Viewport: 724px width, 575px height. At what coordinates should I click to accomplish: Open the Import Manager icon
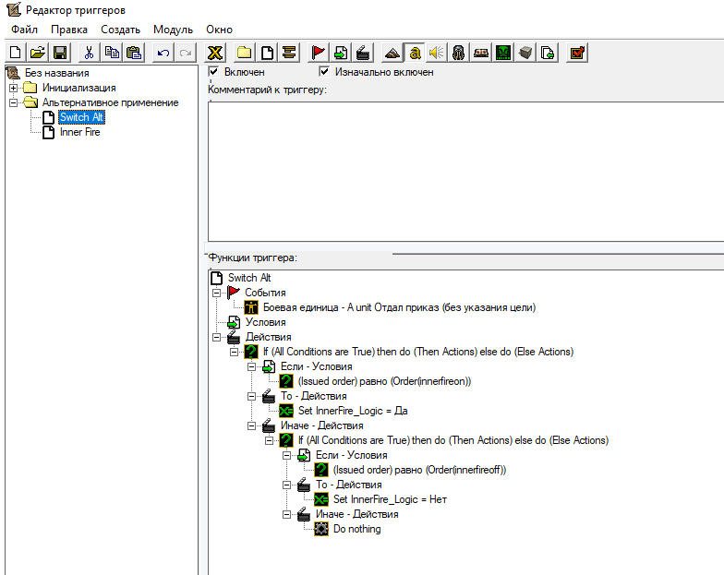pos(548,53)
